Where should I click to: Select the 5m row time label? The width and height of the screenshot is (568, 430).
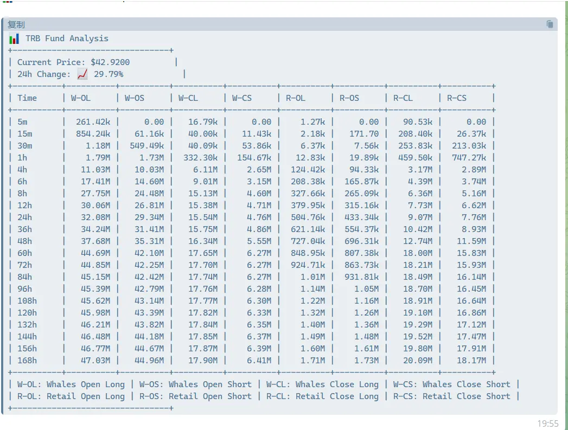pyautogui.click(x=22, y=122)
